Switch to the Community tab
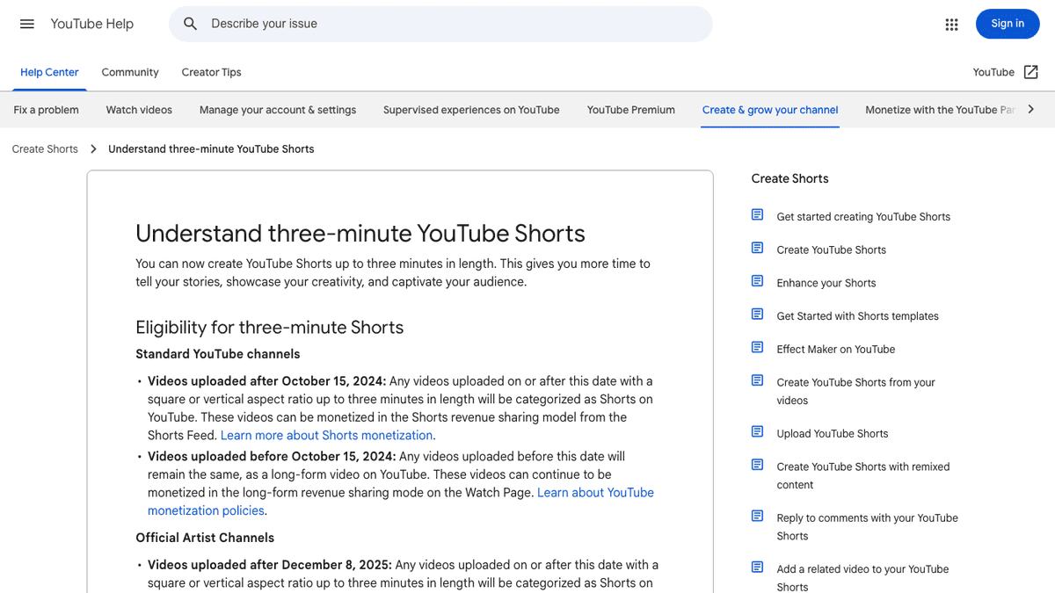The width and height of the screenshot is (1055, 593). (130, 72)
